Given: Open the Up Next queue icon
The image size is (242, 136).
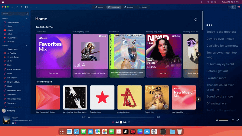Looking at the screenshot, I should pyautogui.click(x=239, y=7).
